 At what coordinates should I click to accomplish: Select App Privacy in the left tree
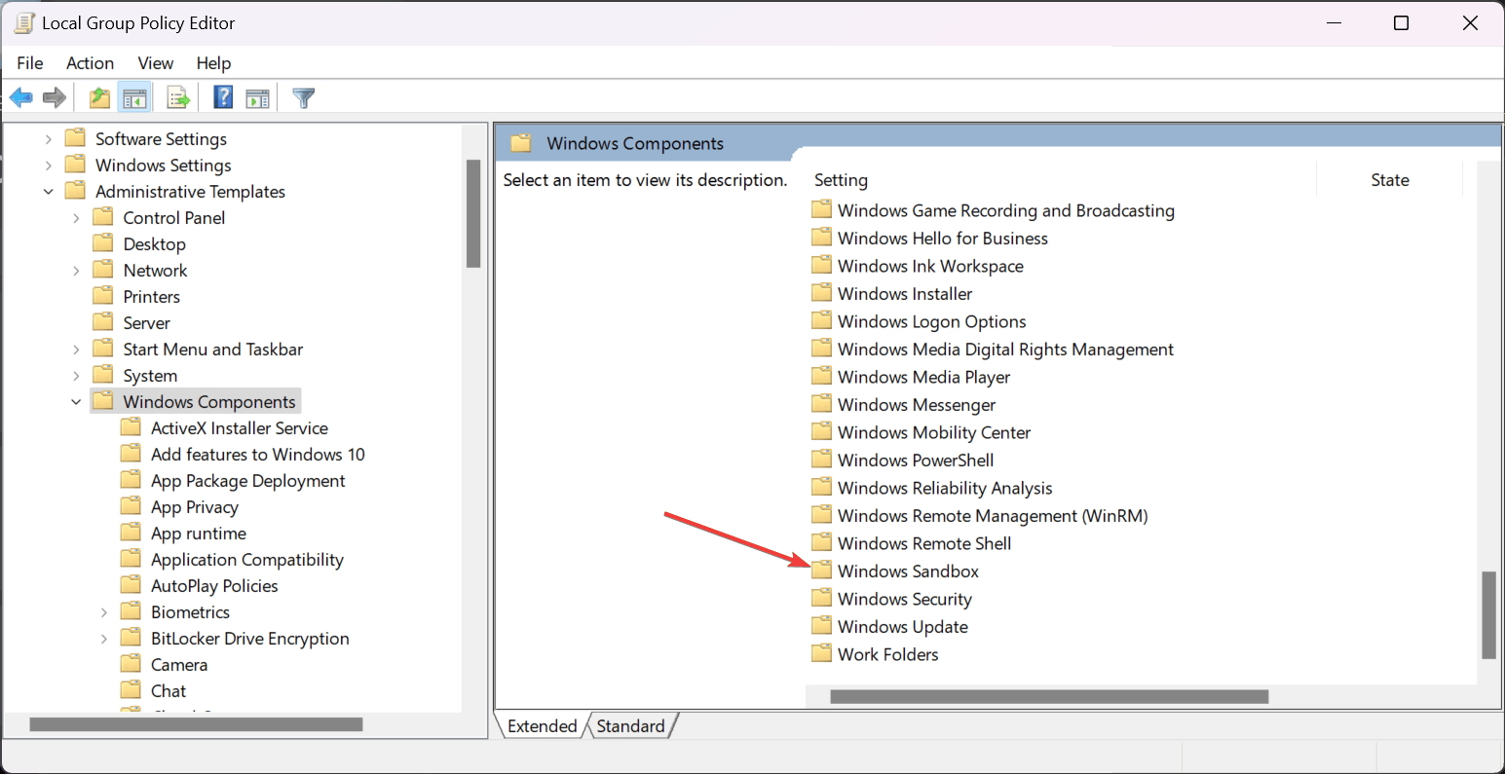coord(194,507)
